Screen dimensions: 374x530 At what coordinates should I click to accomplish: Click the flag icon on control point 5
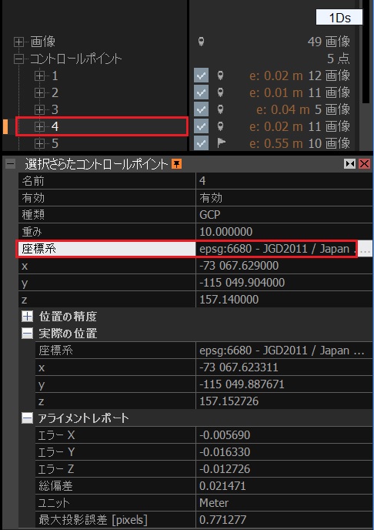point(221,143)
